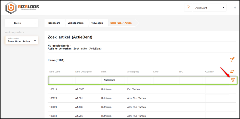Viewport: 240px width, 119px height.
Task: Click the Artikelgroep filter field
Action: pyautogui.click(x=139, y=80)
